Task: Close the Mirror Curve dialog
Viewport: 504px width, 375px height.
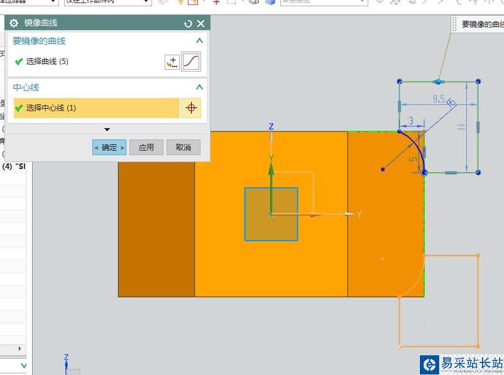Action: [201, 23]
